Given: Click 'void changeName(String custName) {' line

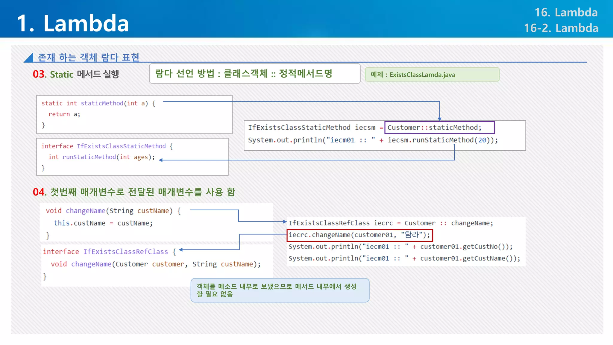Looking at the screenshot, I should 113,211.
